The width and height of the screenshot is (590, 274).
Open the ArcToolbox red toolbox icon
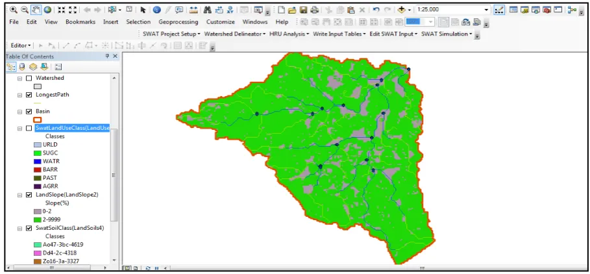pos(547,10)
